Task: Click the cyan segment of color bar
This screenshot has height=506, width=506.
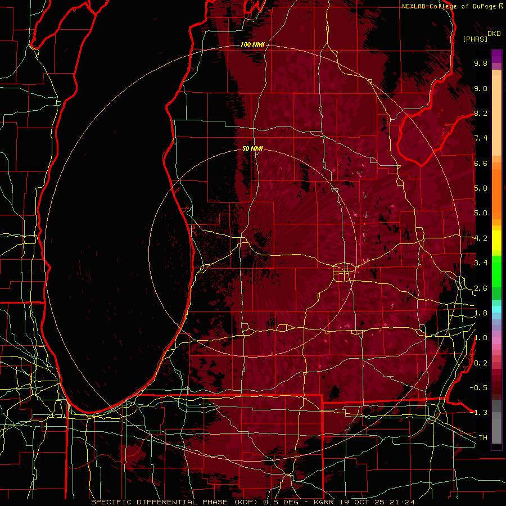Action: coord(496,309)
